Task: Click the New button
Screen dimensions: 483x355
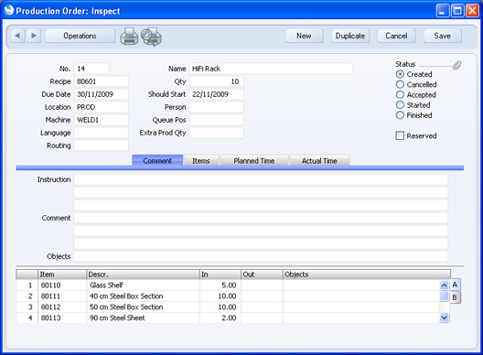Action: (x=304, y=36)
